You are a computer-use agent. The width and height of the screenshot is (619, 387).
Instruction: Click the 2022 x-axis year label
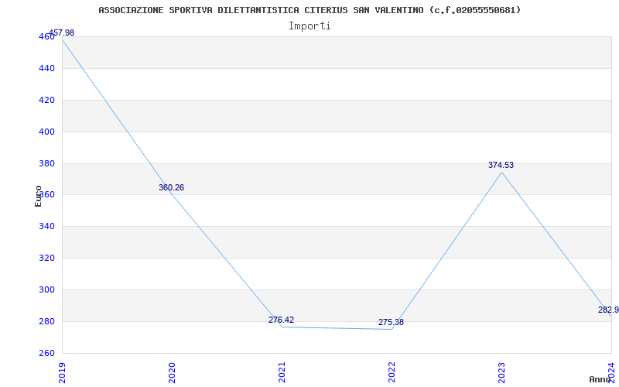pos(392,372)
